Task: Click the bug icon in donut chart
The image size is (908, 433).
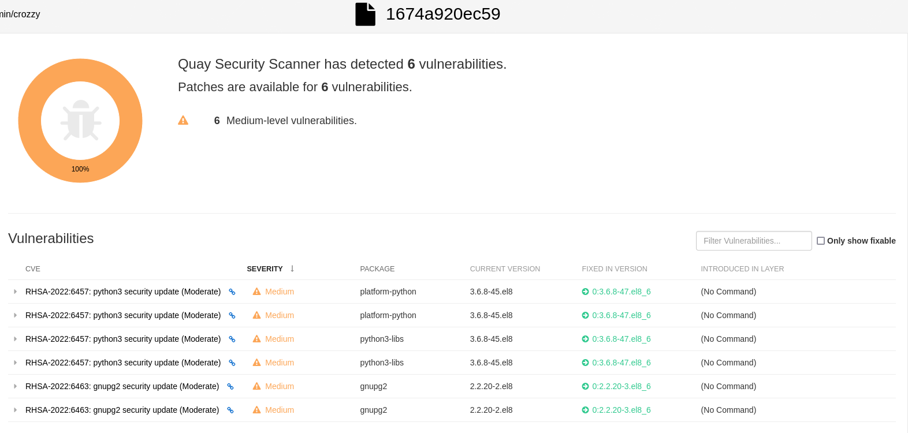Action: click(x=80, y=121)
